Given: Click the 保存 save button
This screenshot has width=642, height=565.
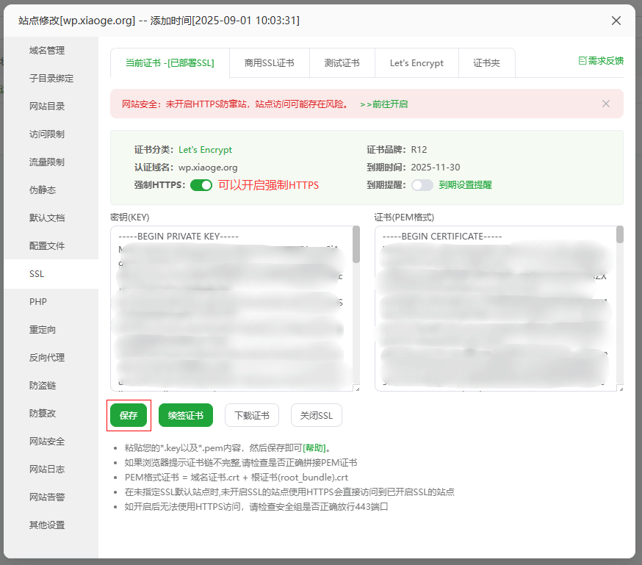Looking at the screenshot, I should click(x=129, y=415).
